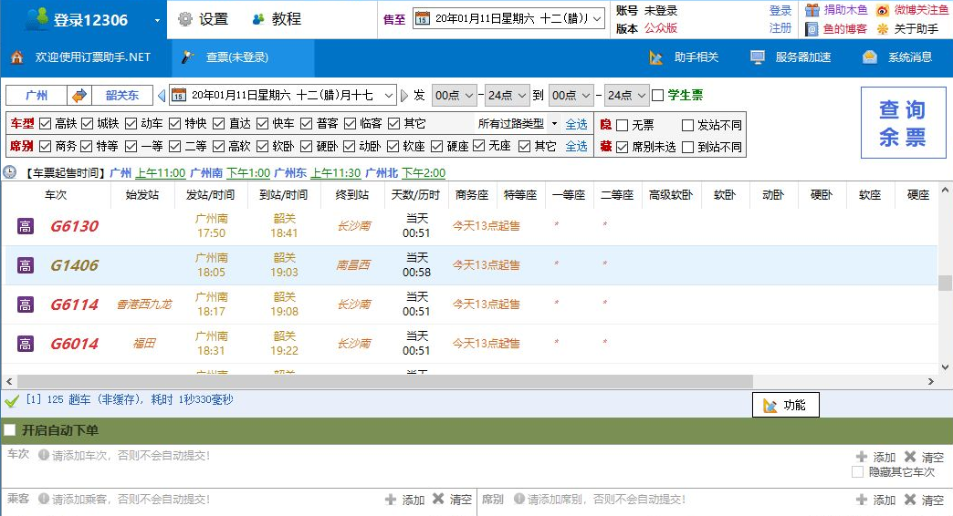This screenshot has width=953, height=516.
Task: Check 开启自动下单
Action: click(10, 430)
